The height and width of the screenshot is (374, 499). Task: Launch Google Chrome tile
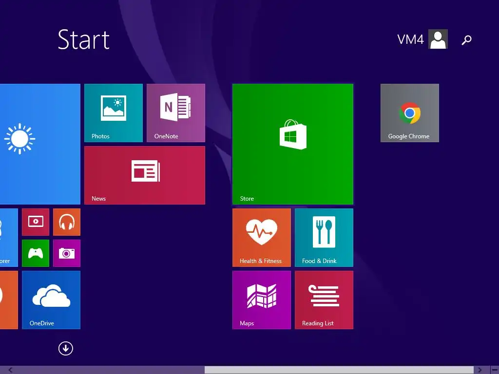tap(409, 113)
